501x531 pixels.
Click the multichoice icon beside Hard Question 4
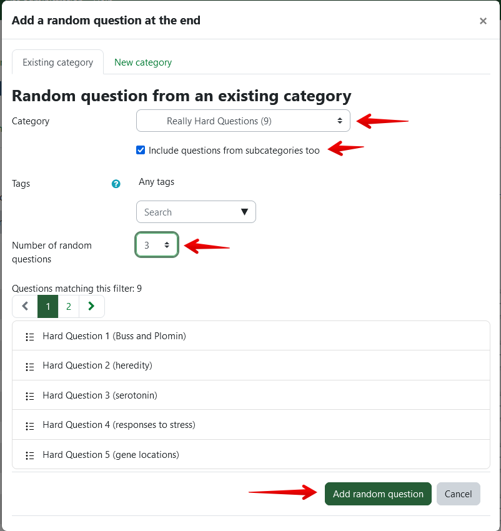[29, 425]
